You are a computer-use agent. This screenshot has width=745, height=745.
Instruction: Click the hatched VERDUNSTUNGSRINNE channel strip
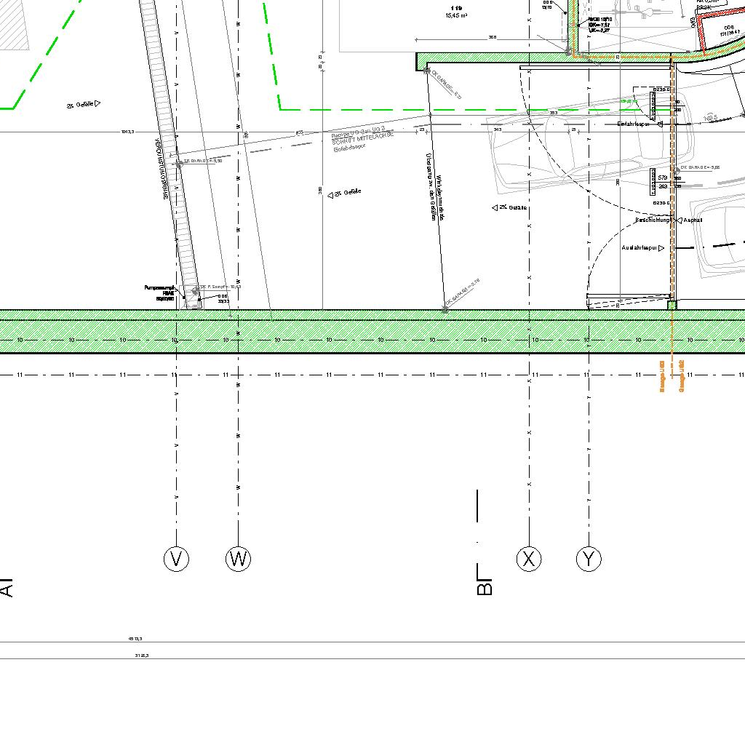171,154
